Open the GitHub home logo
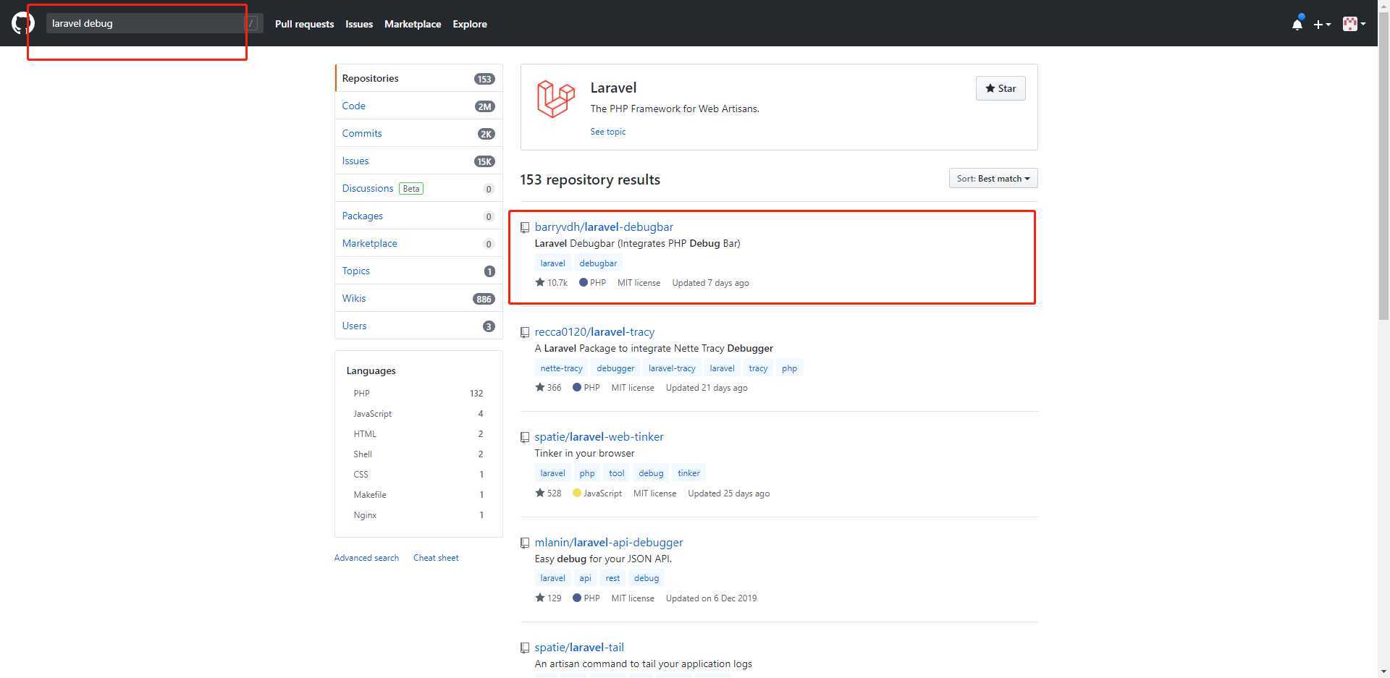The height and width of the screenshot is (678, 1390). click(22, 23)
